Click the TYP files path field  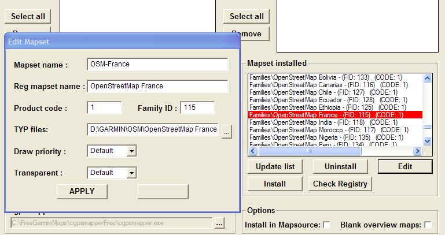[x=153, y=129]
